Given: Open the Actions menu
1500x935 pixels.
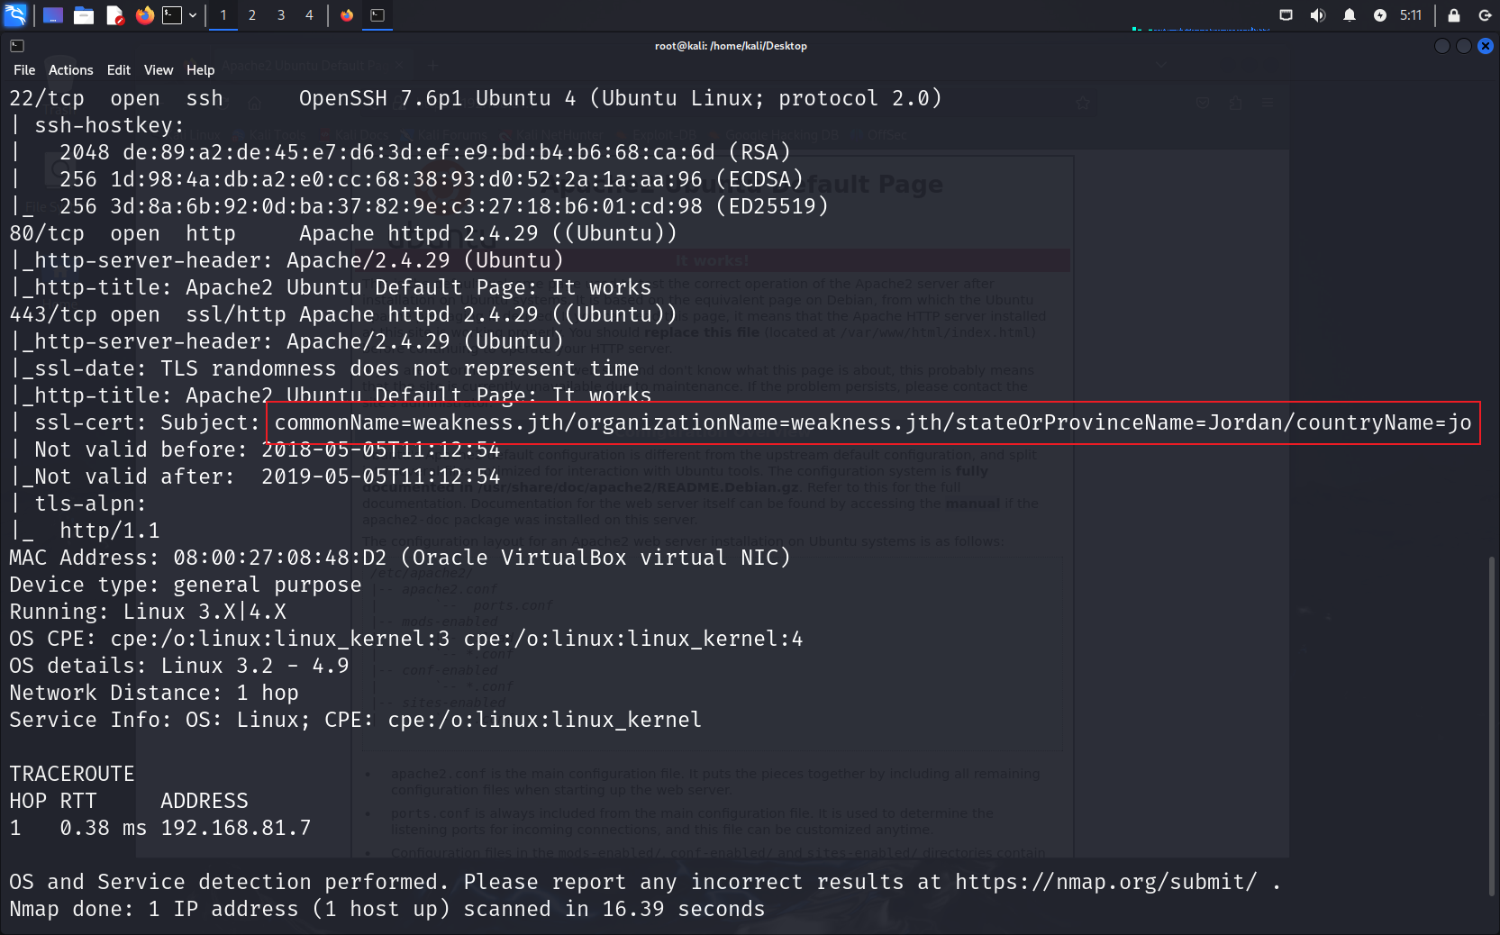Looking at the screenshot, I should [x=71, y=70].
